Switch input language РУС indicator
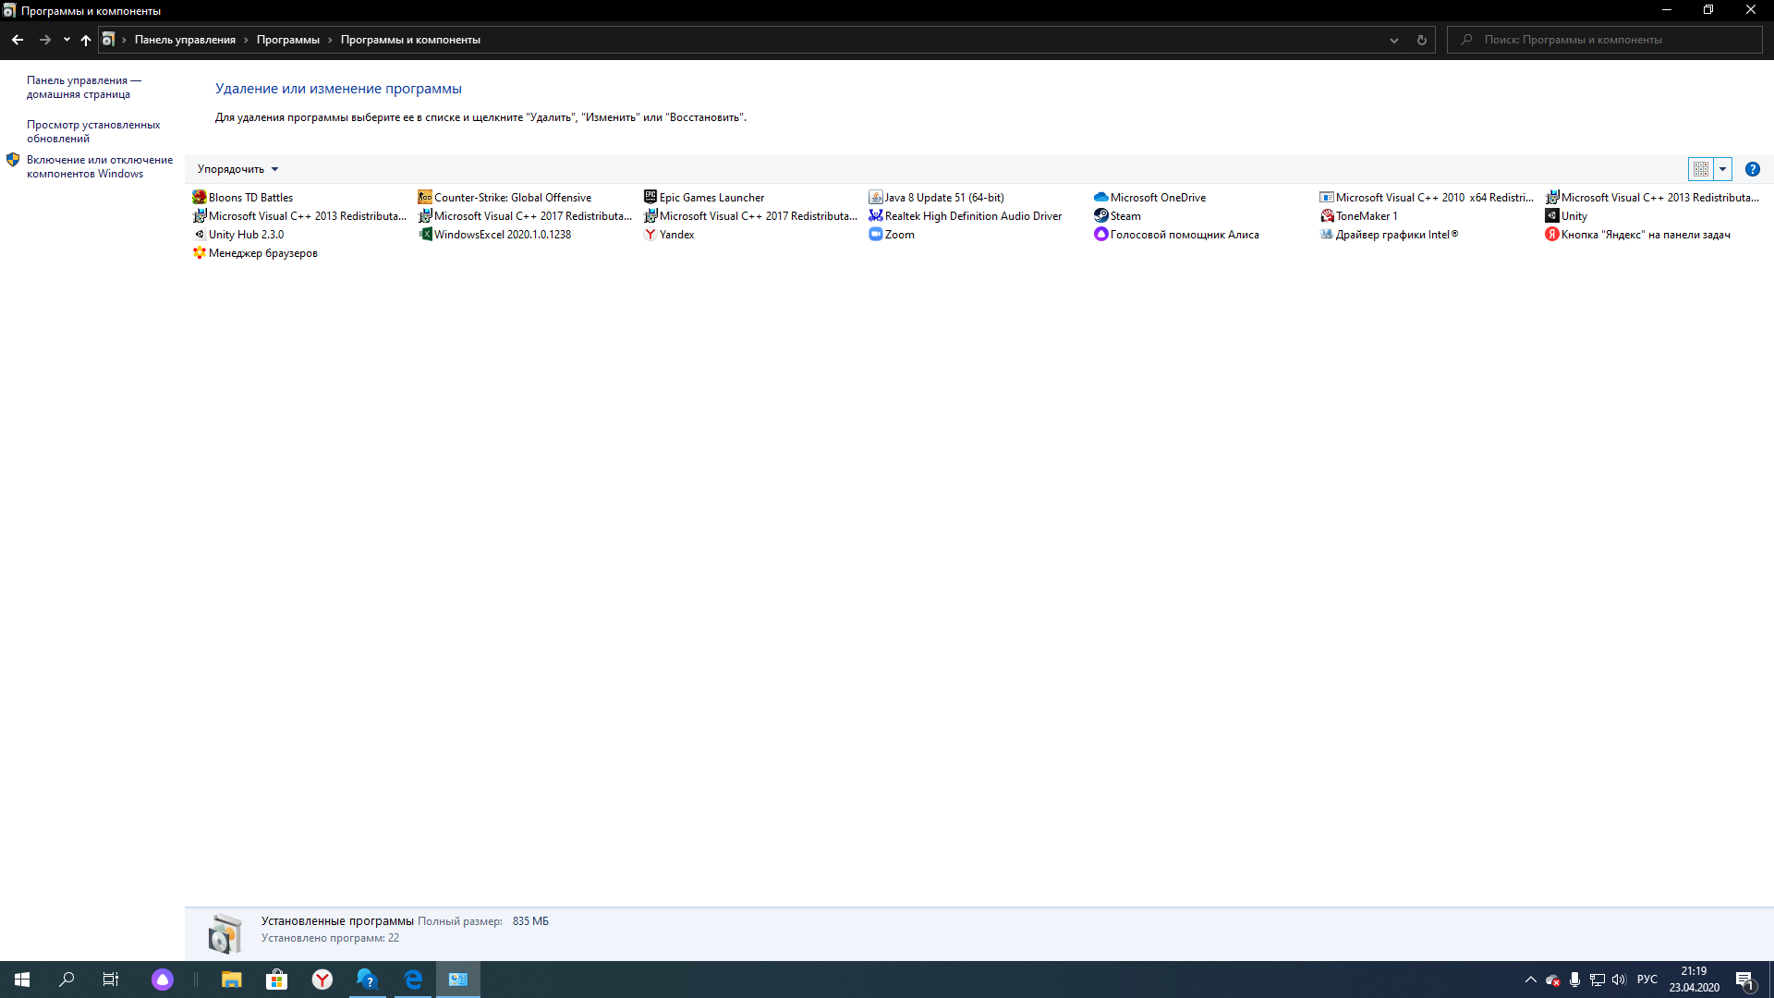 click(1646, 980)
